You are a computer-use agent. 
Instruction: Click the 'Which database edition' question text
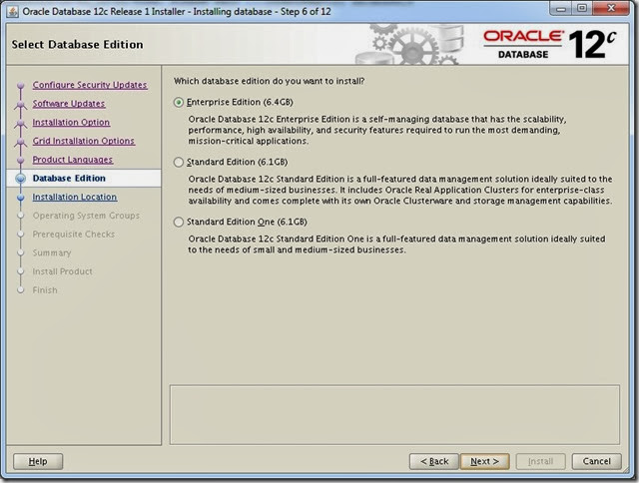[x=269, y=81]
